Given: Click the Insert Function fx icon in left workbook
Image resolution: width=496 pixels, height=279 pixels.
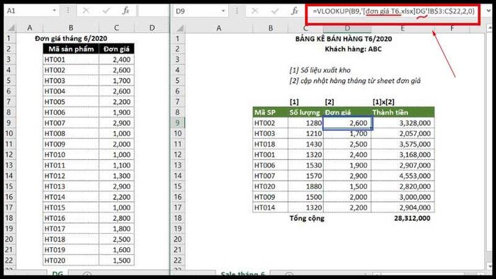Looking at the screenshot, I should point(125,11).
